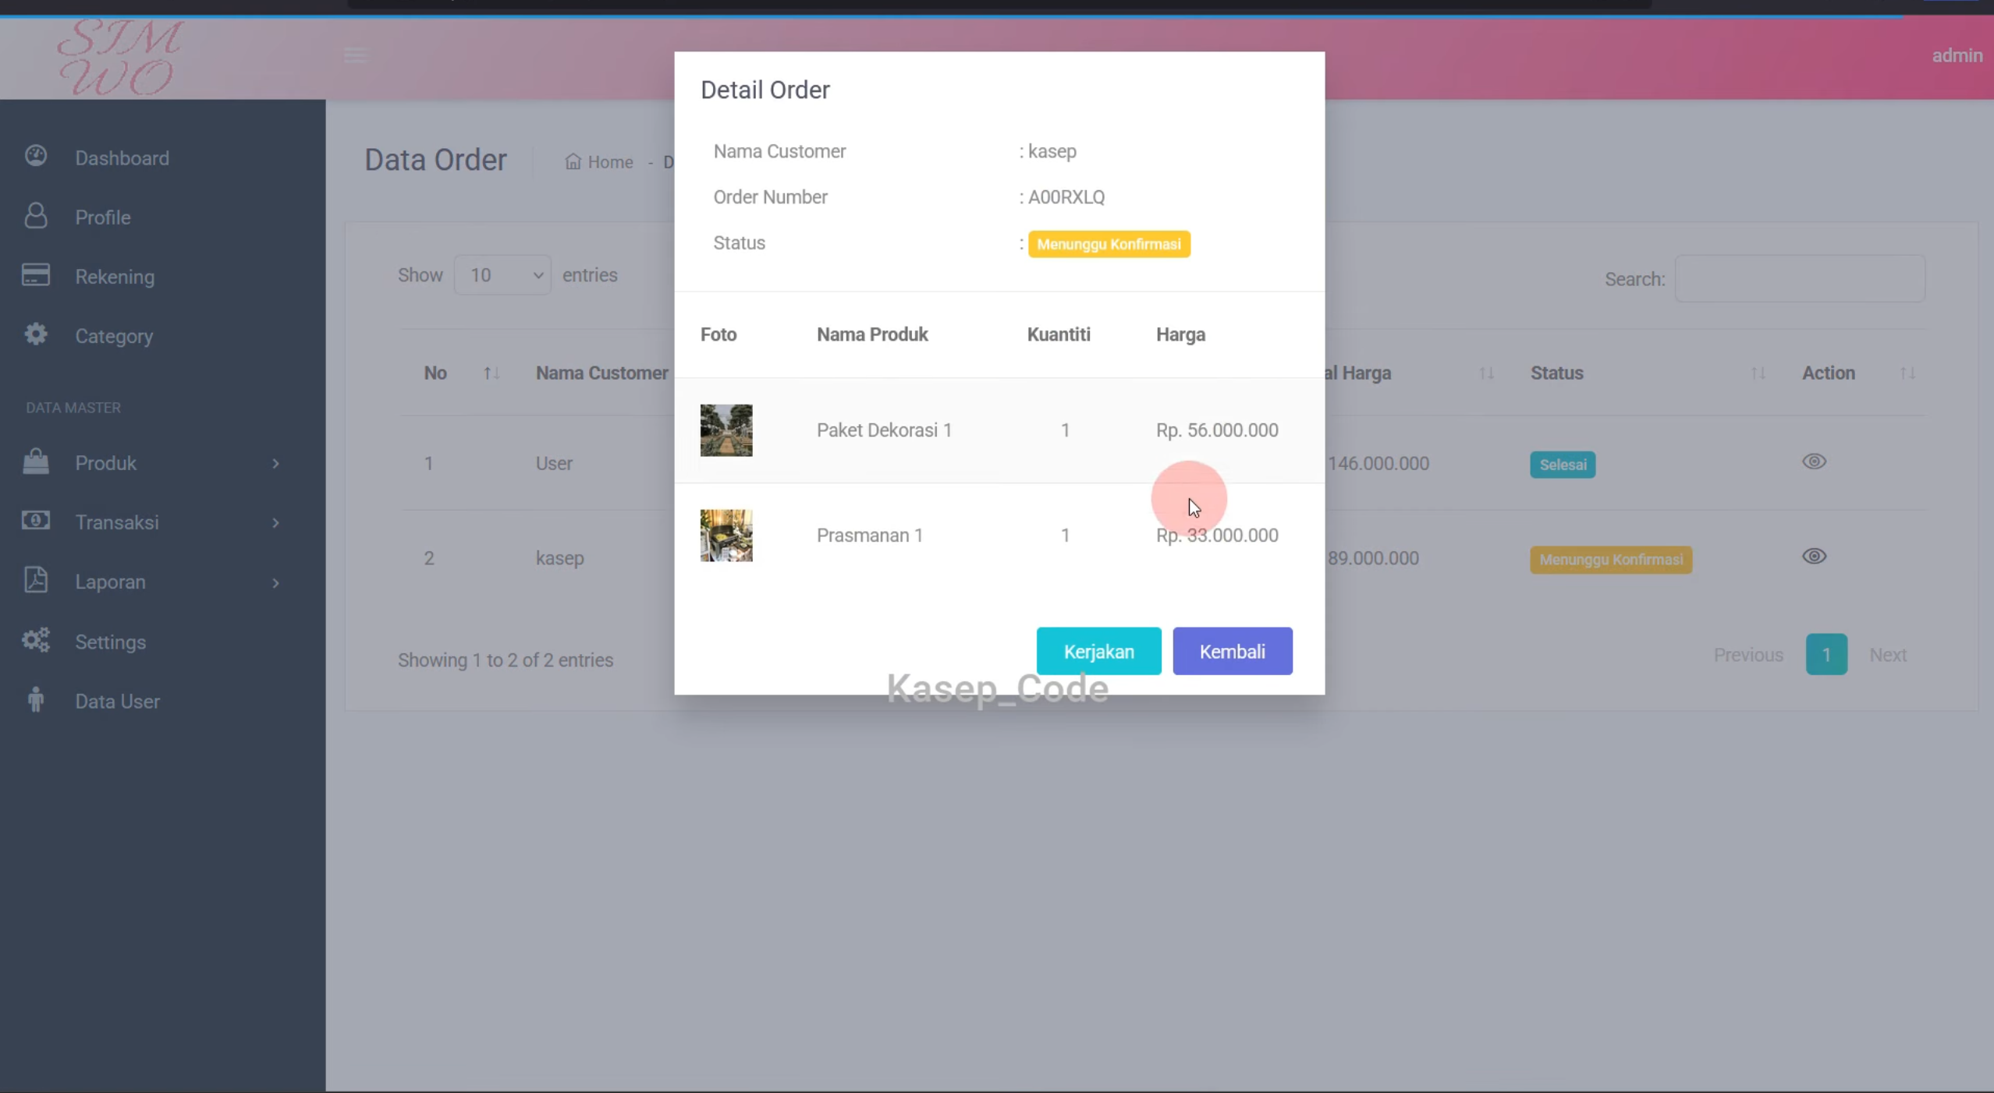
Task: Click the Menunggu Konfirmasi badge in modal
Action: coord(1109,244)
